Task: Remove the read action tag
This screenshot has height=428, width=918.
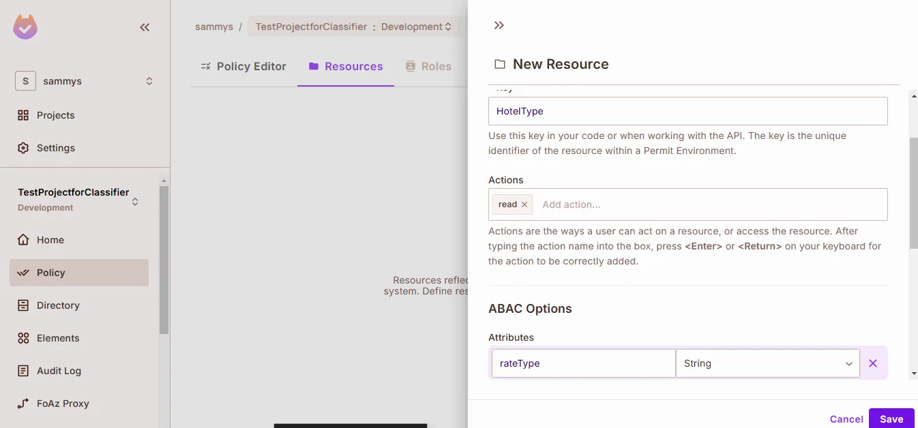Action: 524,204
